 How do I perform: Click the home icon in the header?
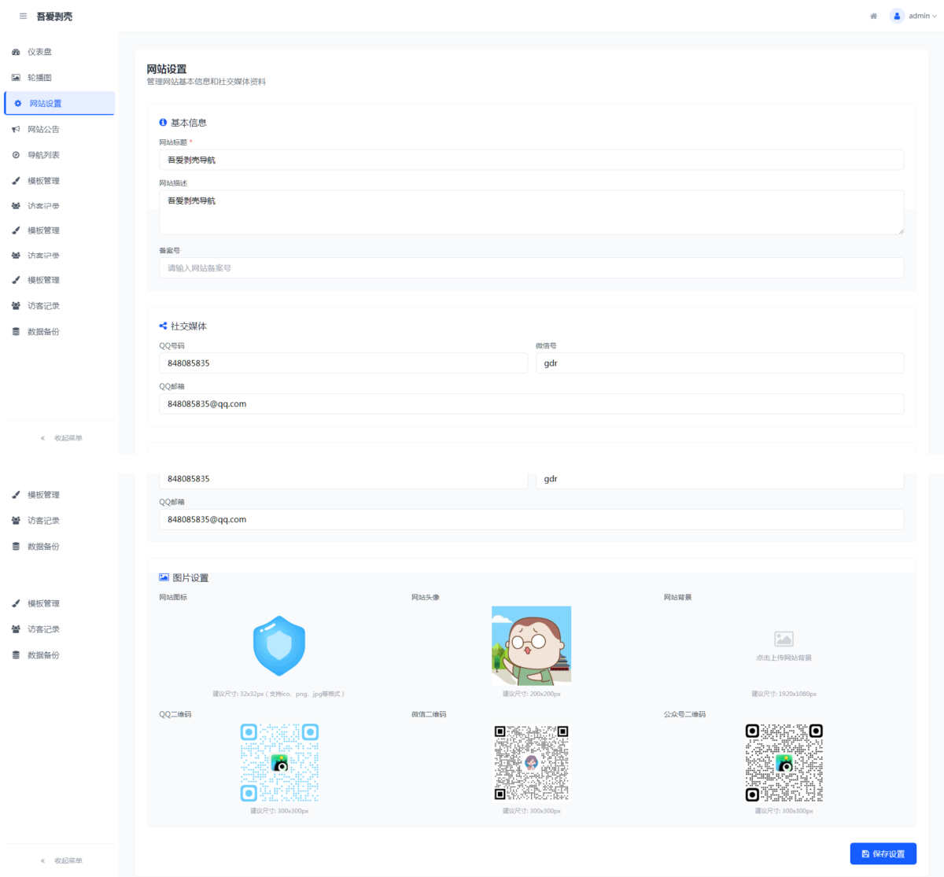click(873, 17)
